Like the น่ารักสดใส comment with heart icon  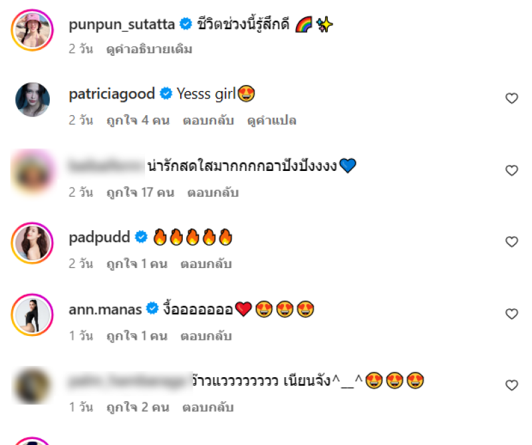click(x=511, y=170)
